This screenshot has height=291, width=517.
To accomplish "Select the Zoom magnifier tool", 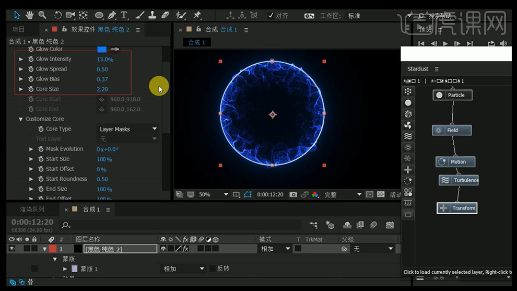I will pos(42,15).
